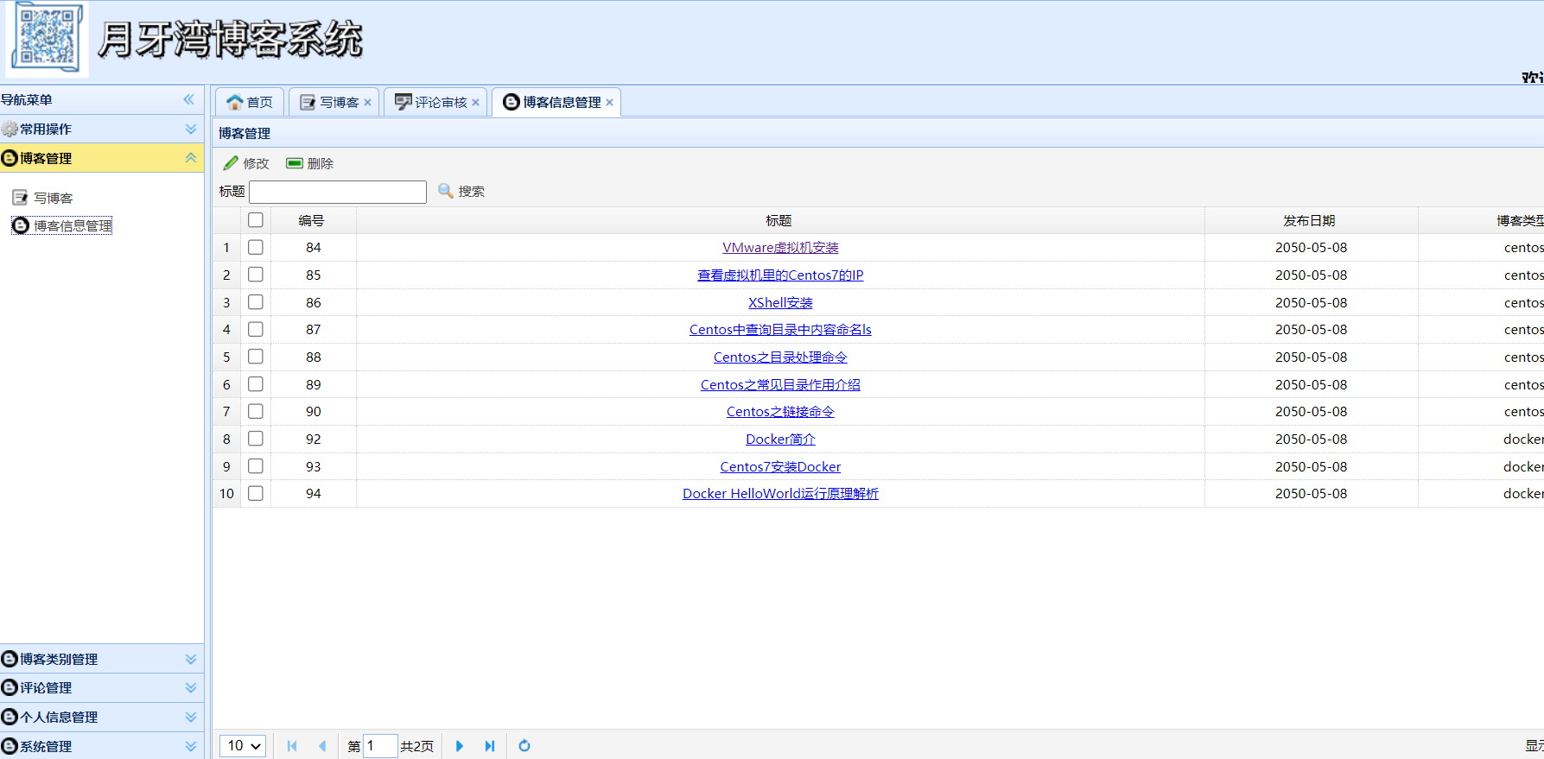1544x759 pixels.
Task: Click the icon beside 博客类别管理
Action: [10, 659]
